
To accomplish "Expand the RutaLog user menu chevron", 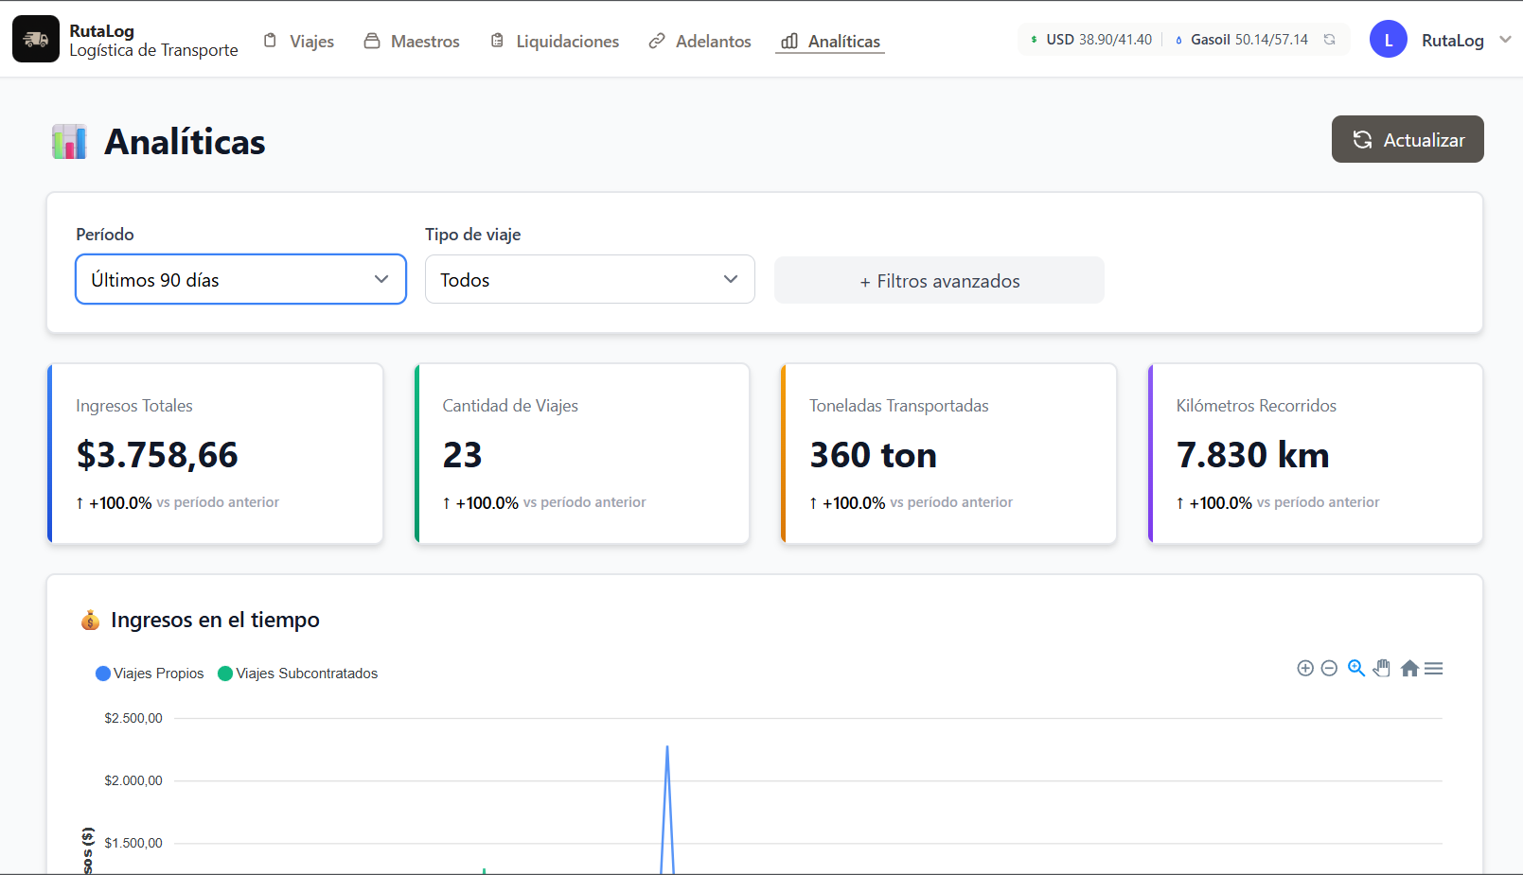I will (1505, 40).
